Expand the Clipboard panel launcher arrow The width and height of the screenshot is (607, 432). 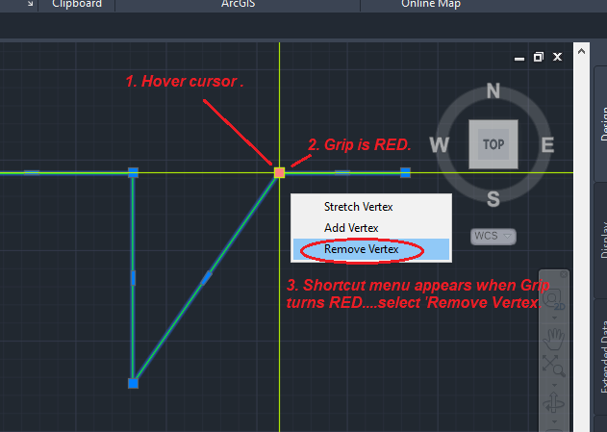(30, 5)
